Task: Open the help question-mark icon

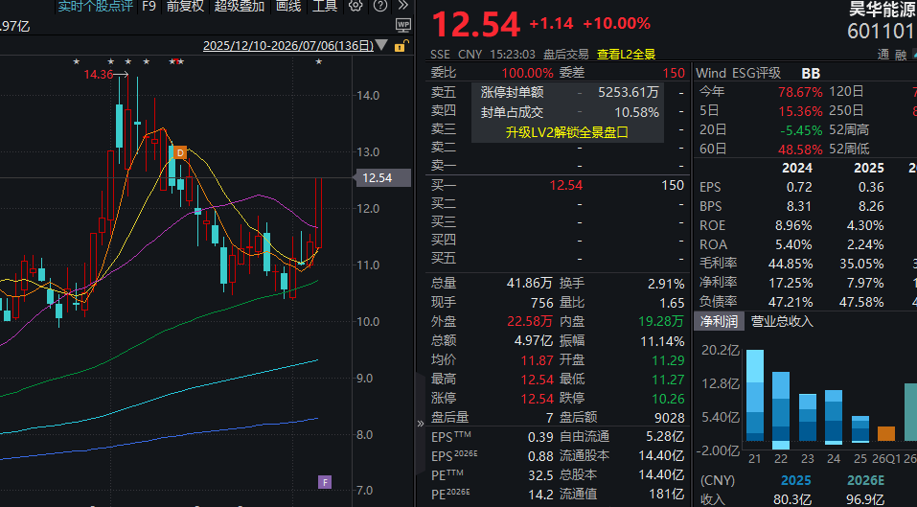Action: pos(380,7)
